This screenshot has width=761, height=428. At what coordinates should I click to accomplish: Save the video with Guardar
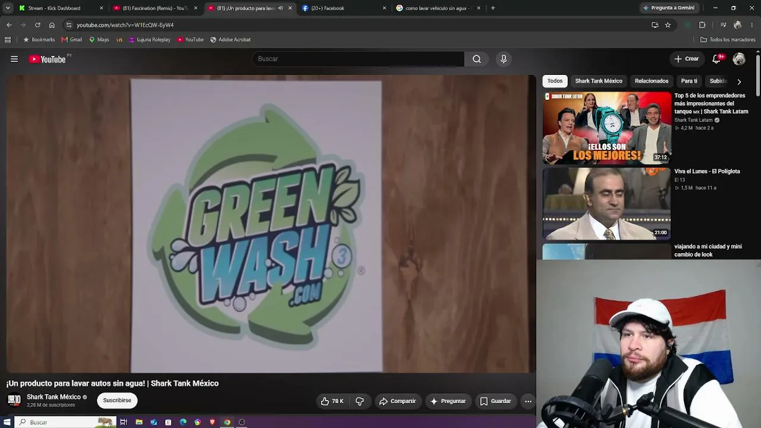point(496,401)
